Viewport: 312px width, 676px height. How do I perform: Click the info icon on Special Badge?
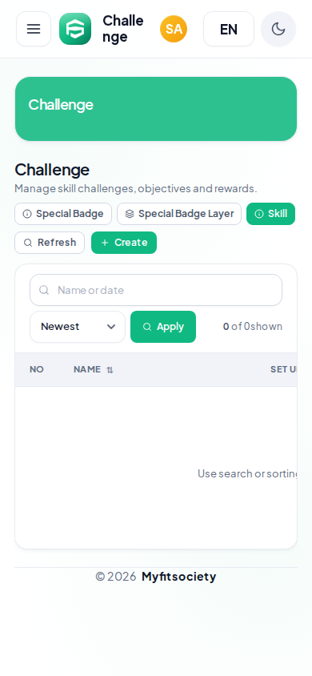27,214
